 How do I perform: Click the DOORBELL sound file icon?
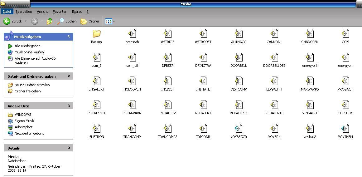(x=239, y=57)
